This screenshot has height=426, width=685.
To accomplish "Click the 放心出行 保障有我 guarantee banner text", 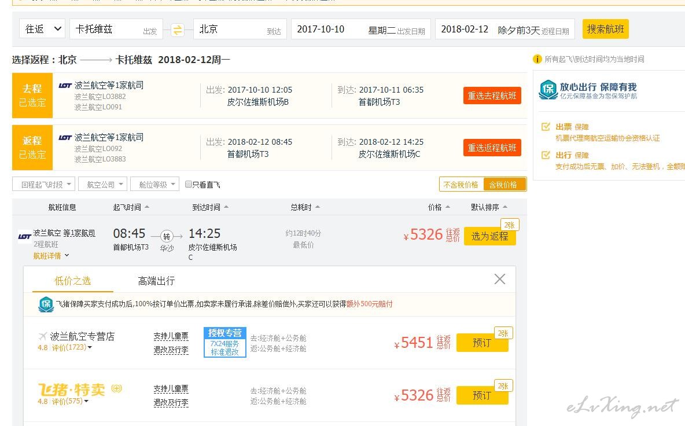I will [x=598, y=87].
